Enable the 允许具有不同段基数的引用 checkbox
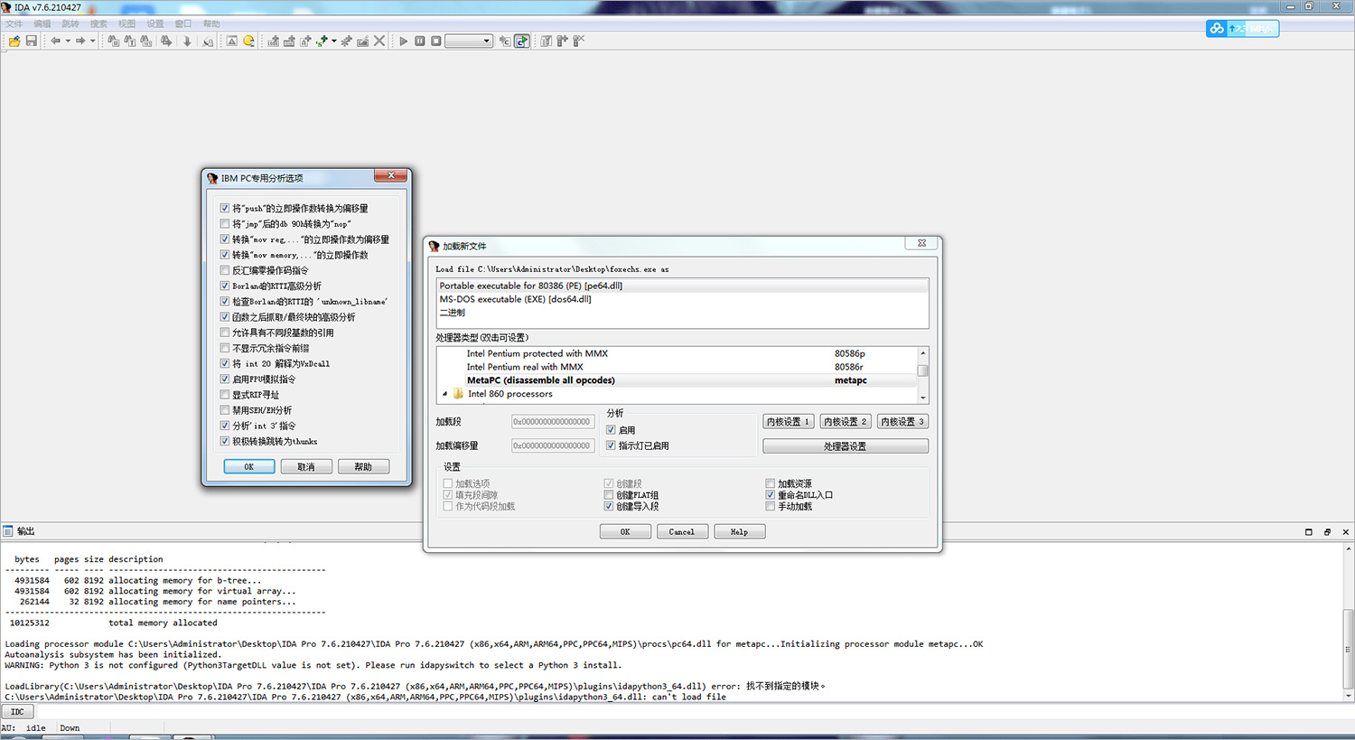The width and height of the screenshot is (1355, 740). point(225,333)
